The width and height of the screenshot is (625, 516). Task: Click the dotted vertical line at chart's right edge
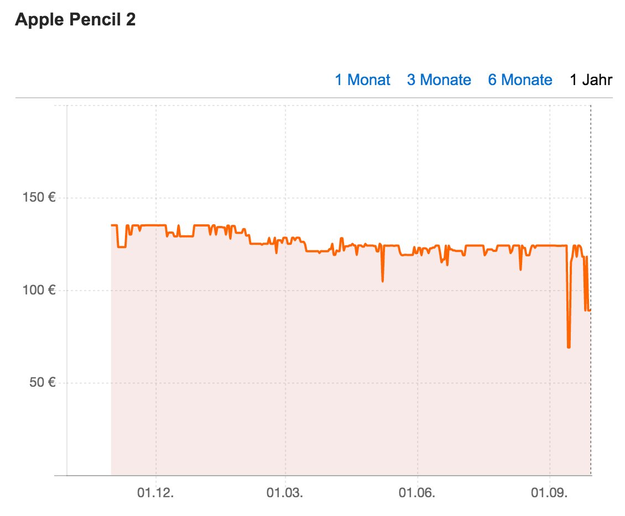[x=591, y=166]
